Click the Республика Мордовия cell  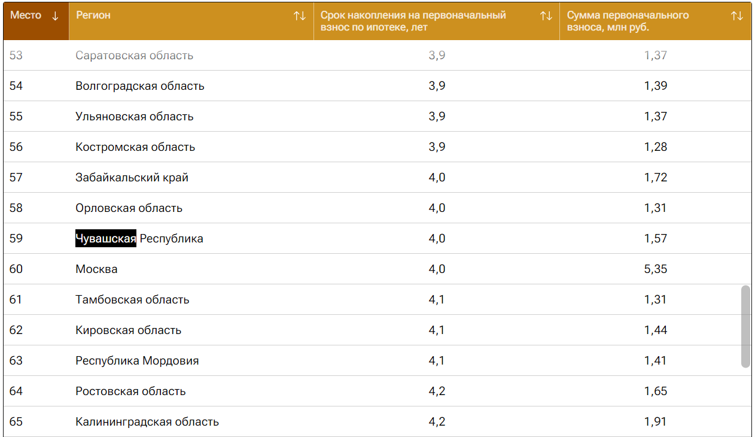click(137, 361)
